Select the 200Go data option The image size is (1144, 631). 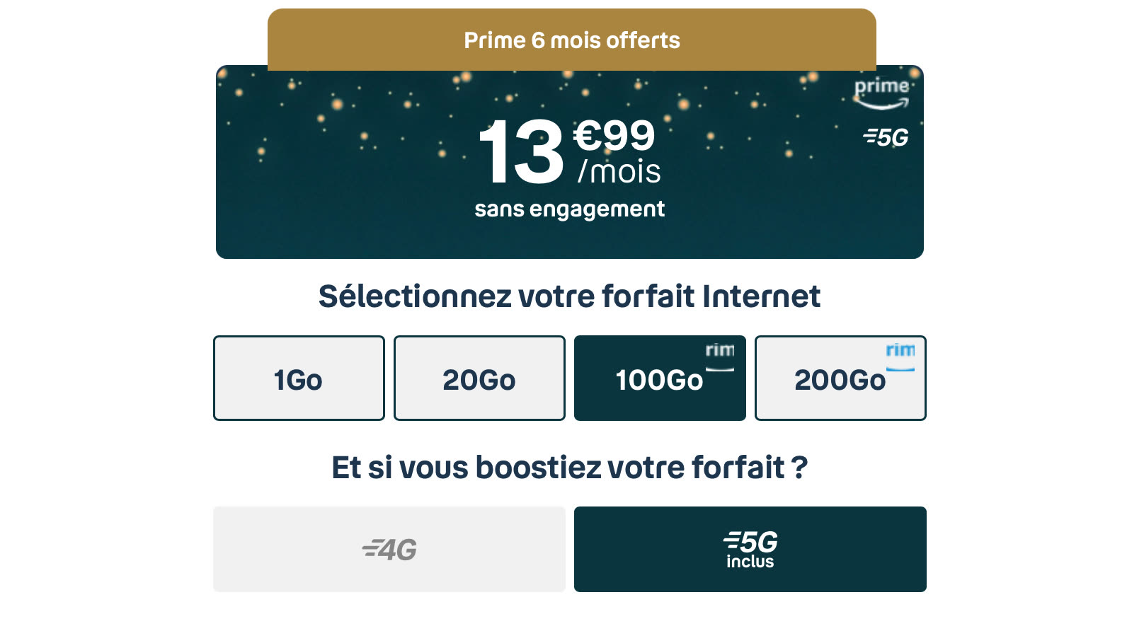(840, 378)
